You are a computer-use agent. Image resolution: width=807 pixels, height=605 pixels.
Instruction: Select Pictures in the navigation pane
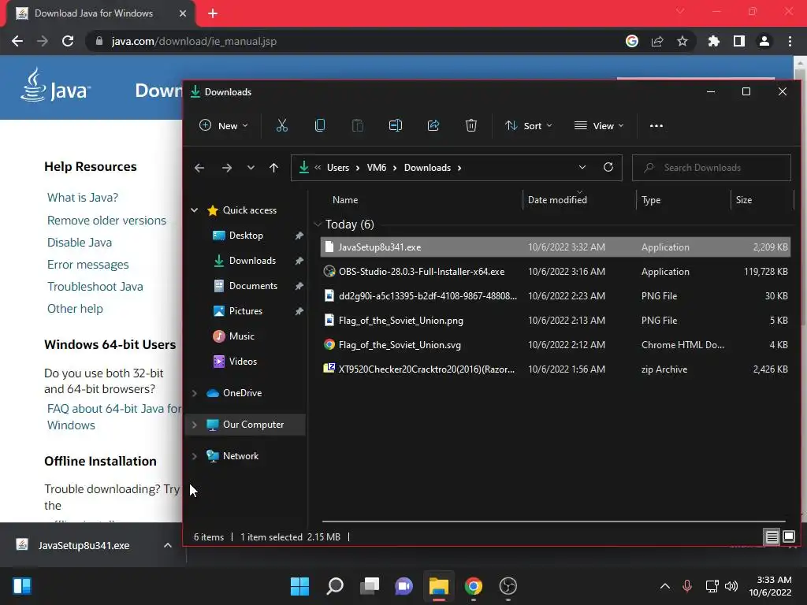click(246, 311)
